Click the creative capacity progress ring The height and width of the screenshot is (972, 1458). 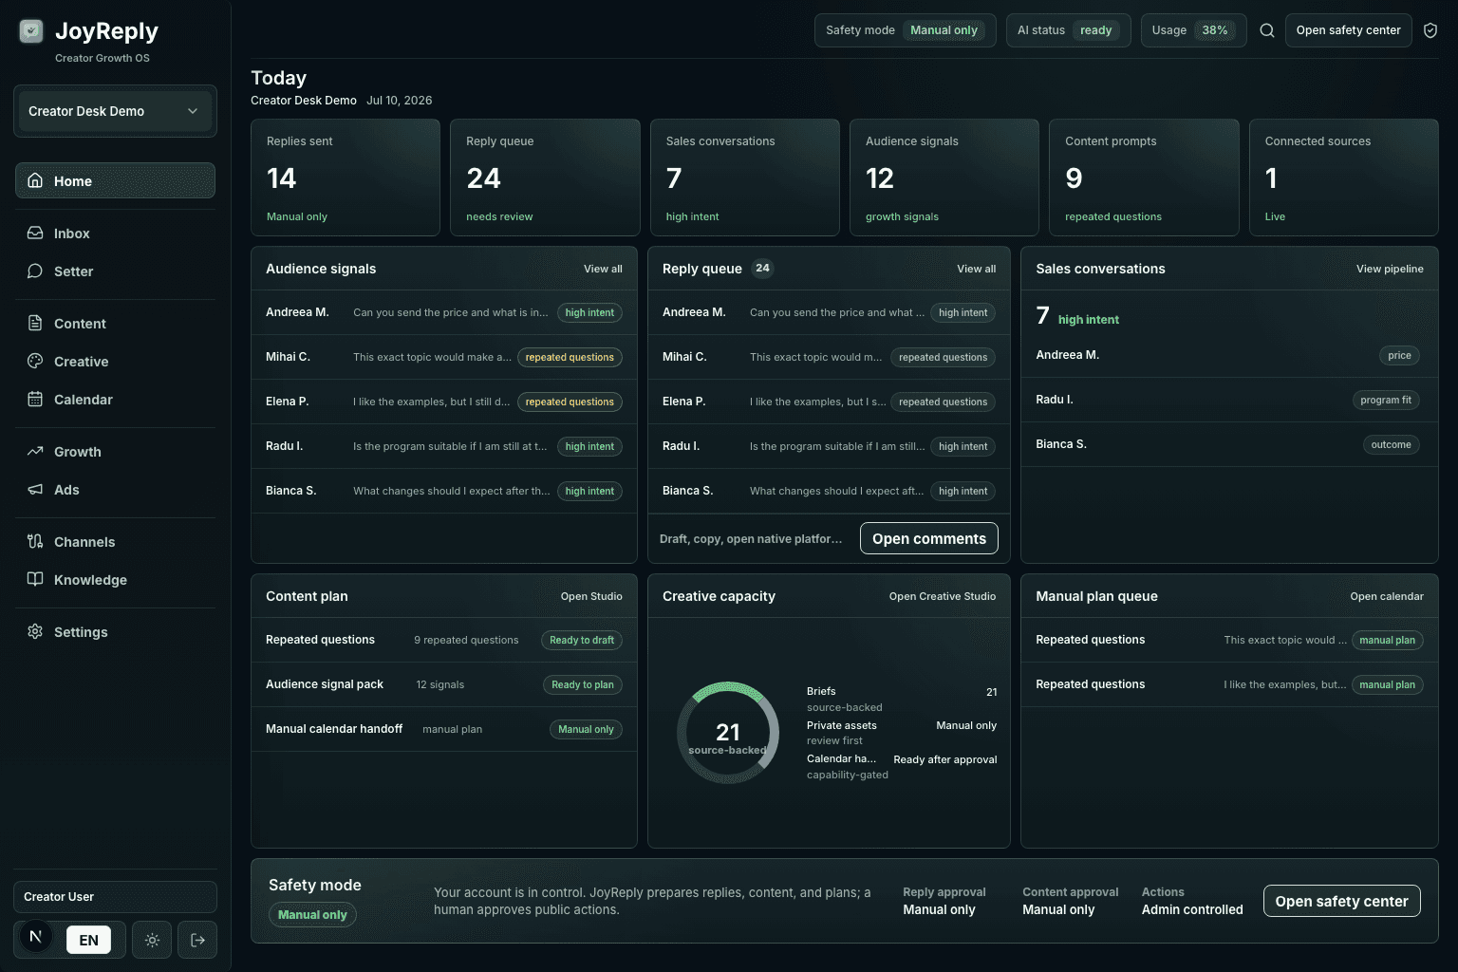click(728, 733)
